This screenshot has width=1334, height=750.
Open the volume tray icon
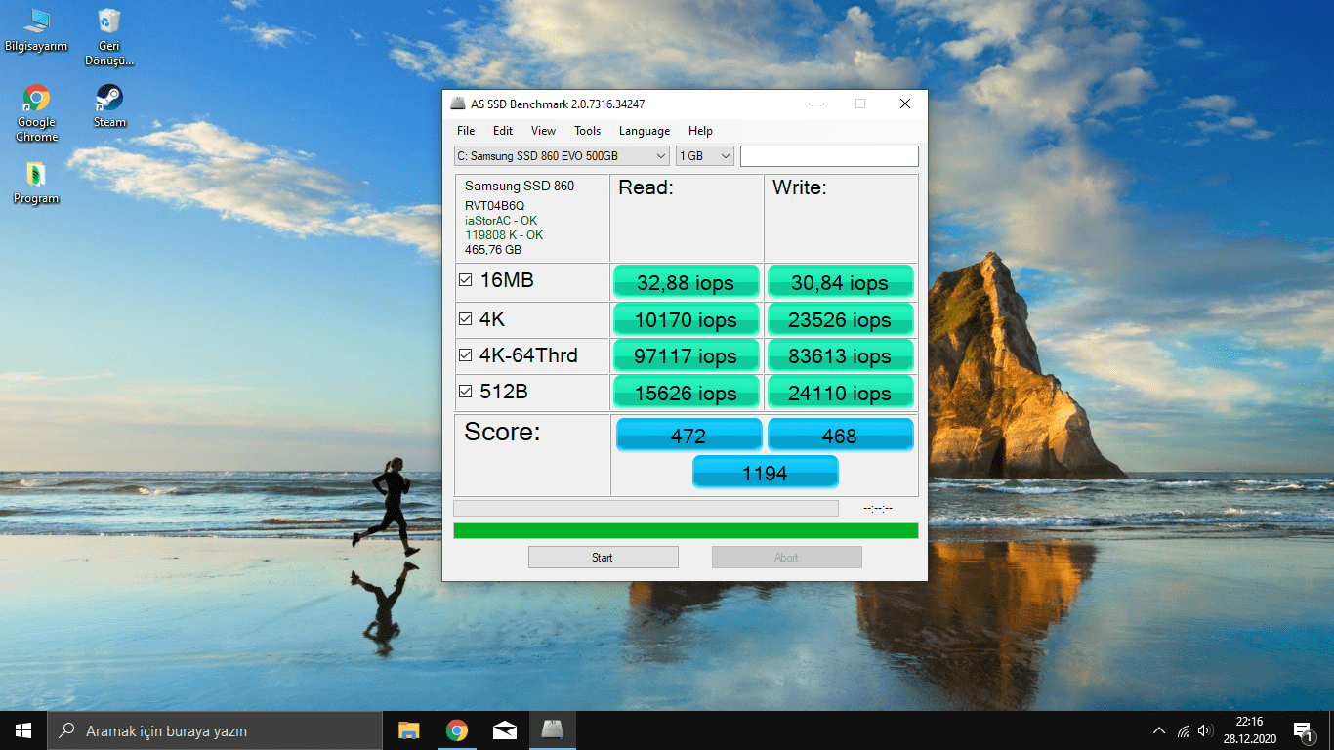1205,730
